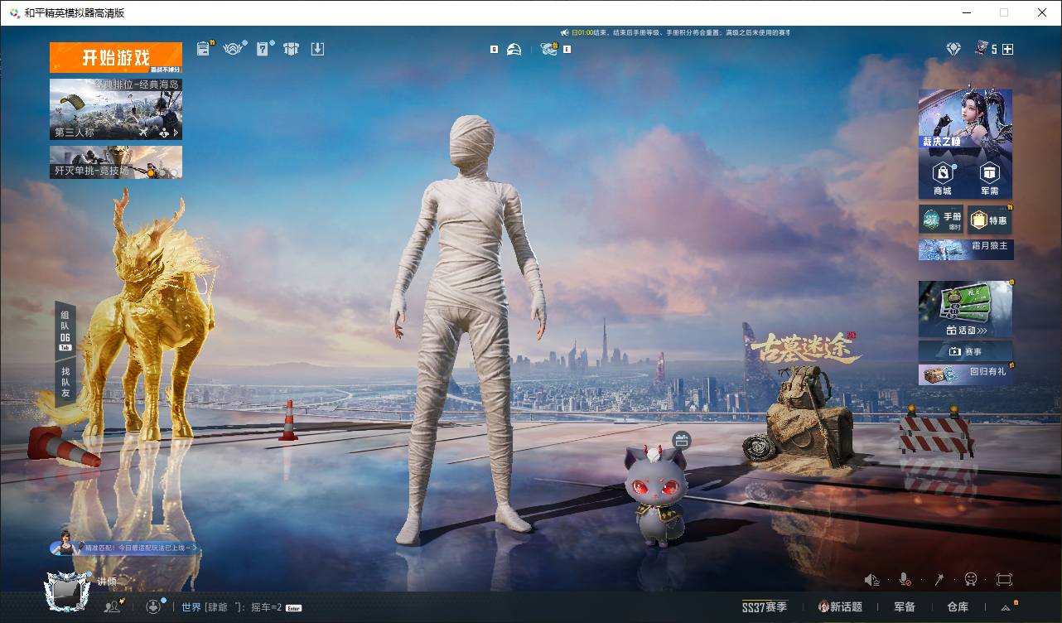Open the emoji face icon
The height and width of the screenshot is (623, 1062).
971,580
